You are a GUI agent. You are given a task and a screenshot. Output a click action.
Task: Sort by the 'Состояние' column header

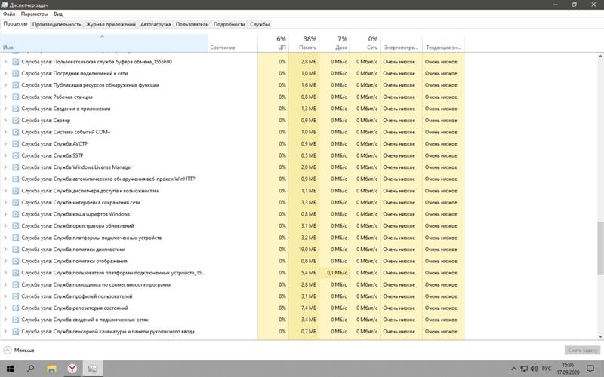(233, 43)
